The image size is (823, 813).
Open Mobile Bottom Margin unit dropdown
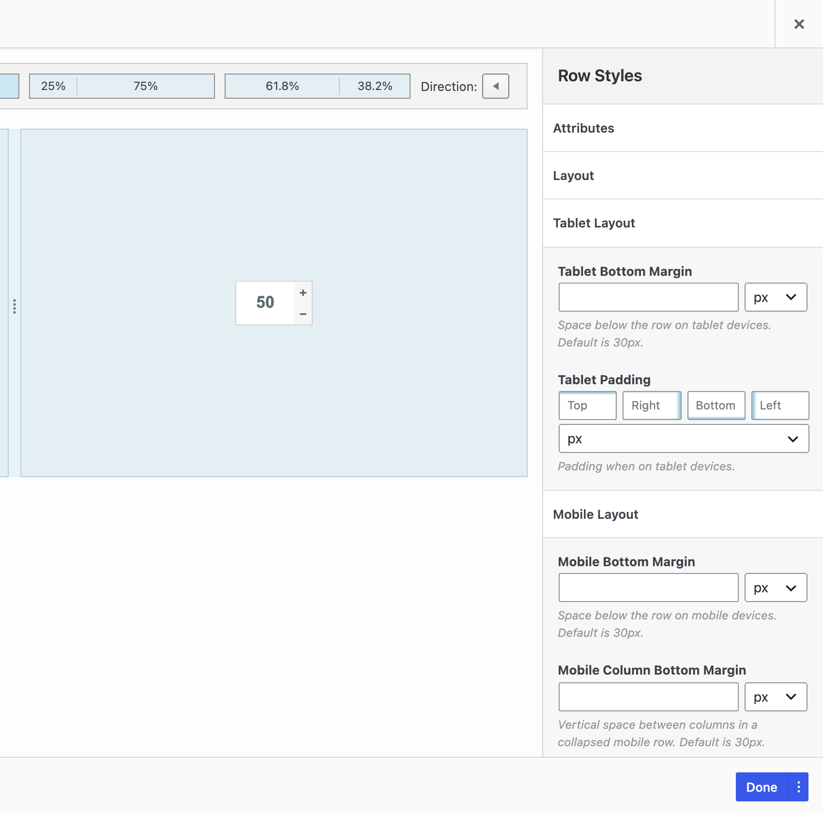776,587
